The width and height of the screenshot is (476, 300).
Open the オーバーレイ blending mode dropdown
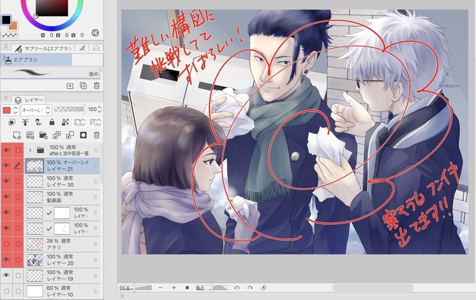(x=36, y=110)
